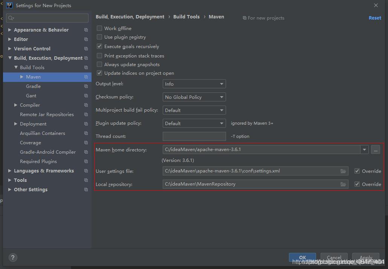Open the Plugin update policy dropdown
388x269 pixels.
click(x=194, y=123)
